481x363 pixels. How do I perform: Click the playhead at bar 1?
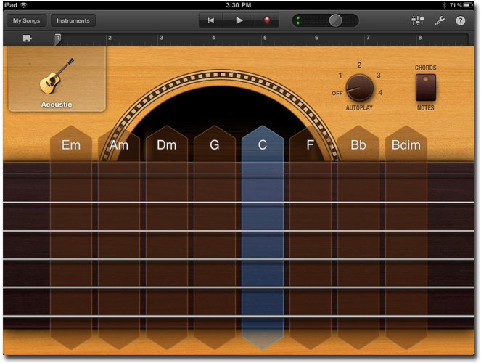click(57, 40)
